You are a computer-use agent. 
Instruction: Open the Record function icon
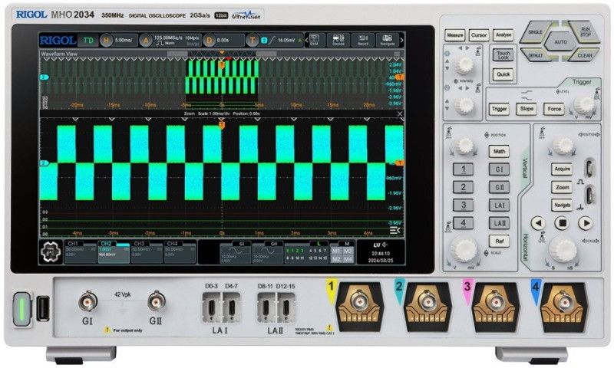[362, 40]
